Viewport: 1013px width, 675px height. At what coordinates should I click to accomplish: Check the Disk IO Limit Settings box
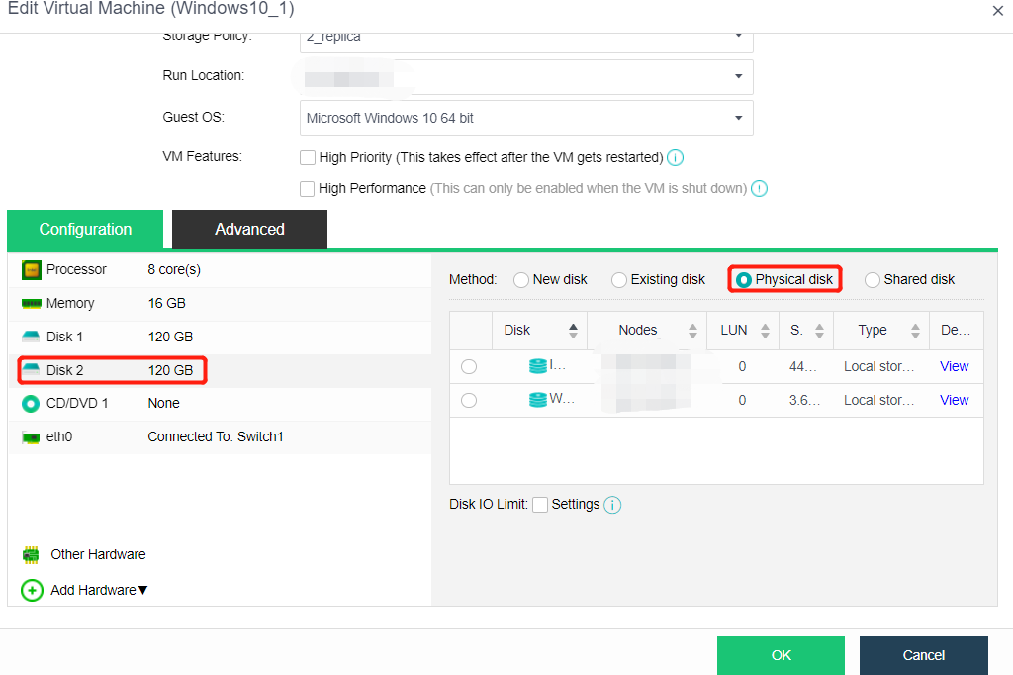click(x=540, y=505)
